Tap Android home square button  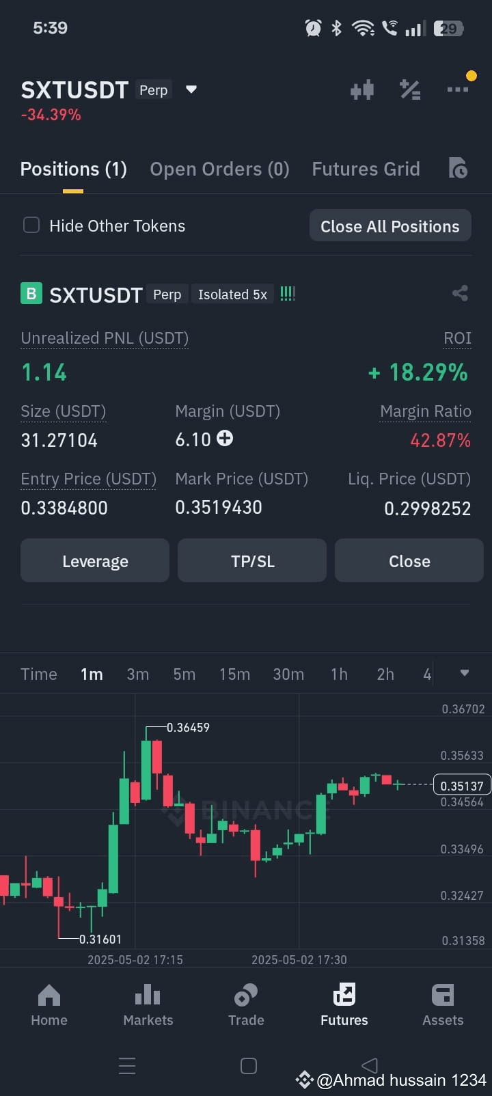point(249,1066)
